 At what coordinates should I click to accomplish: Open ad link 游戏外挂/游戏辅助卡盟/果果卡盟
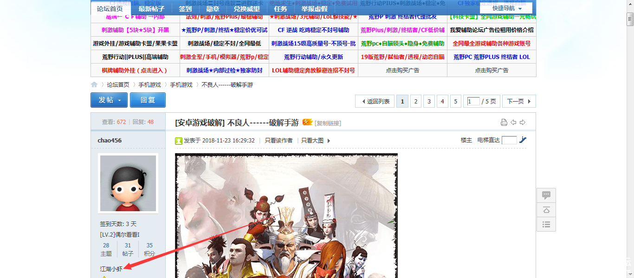(x=135, y=44)
